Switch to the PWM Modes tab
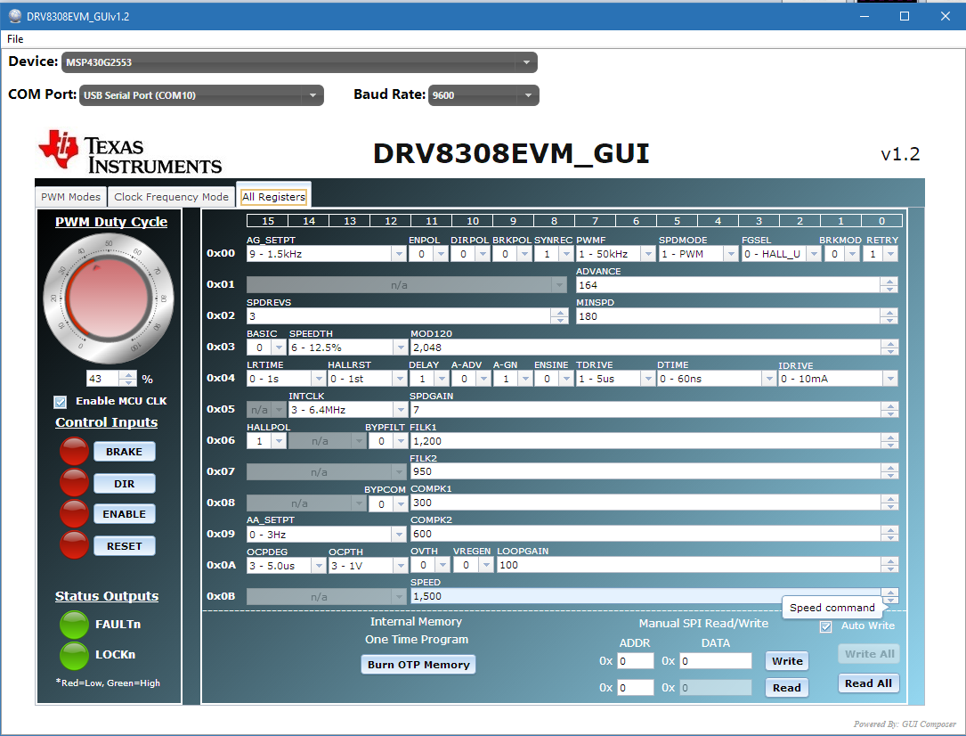This screenshot has height=736, width=966. 71,197
